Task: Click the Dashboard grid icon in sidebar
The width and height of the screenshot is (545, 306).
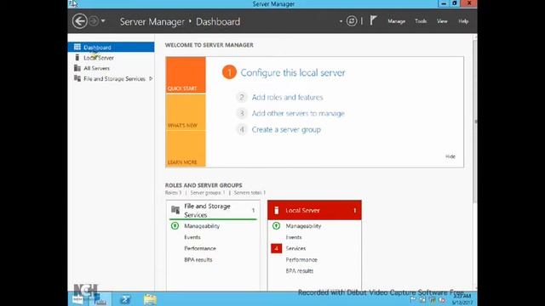Action: click(x=77, y=48)
